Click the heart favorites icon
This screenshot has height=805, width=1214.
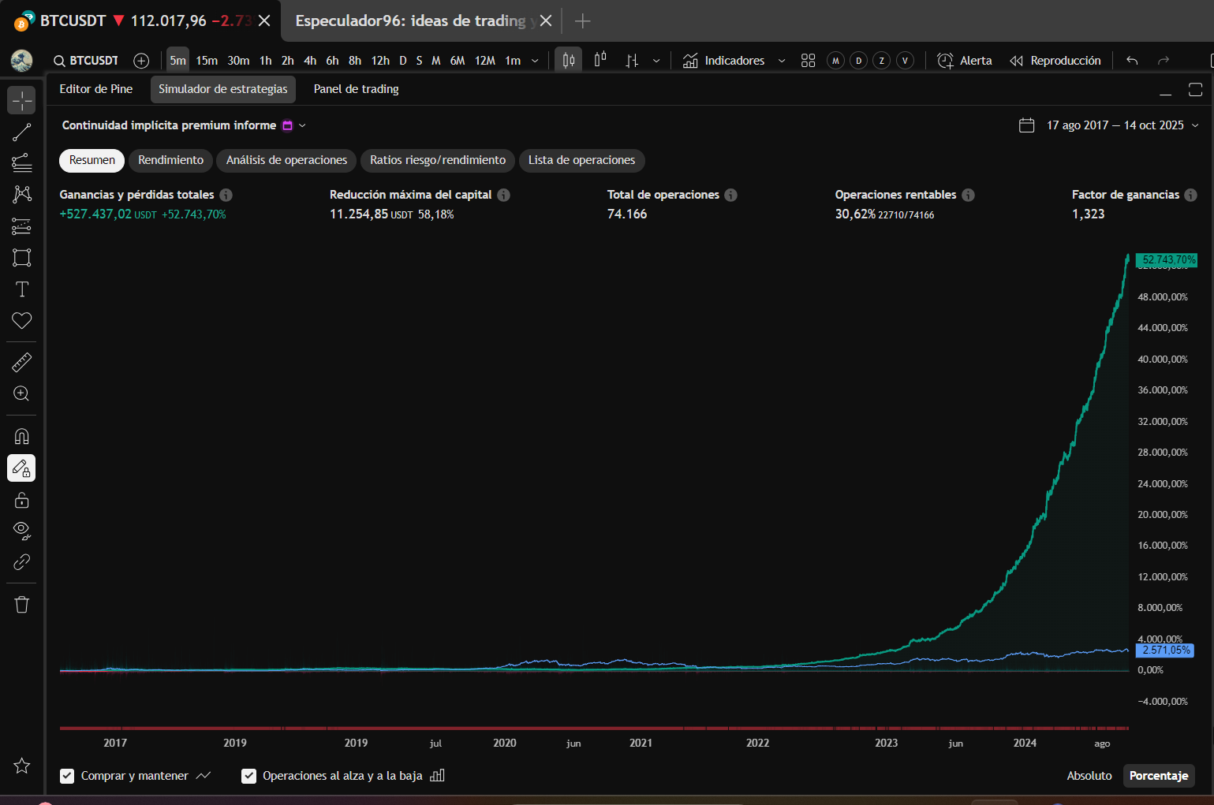coord(21,321)
